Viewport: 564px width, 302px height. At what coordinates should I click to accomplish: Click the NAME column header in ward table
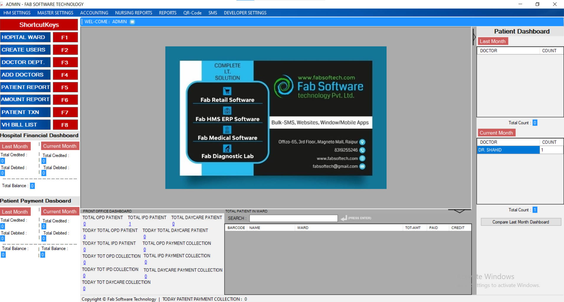(x=271, y=228)
